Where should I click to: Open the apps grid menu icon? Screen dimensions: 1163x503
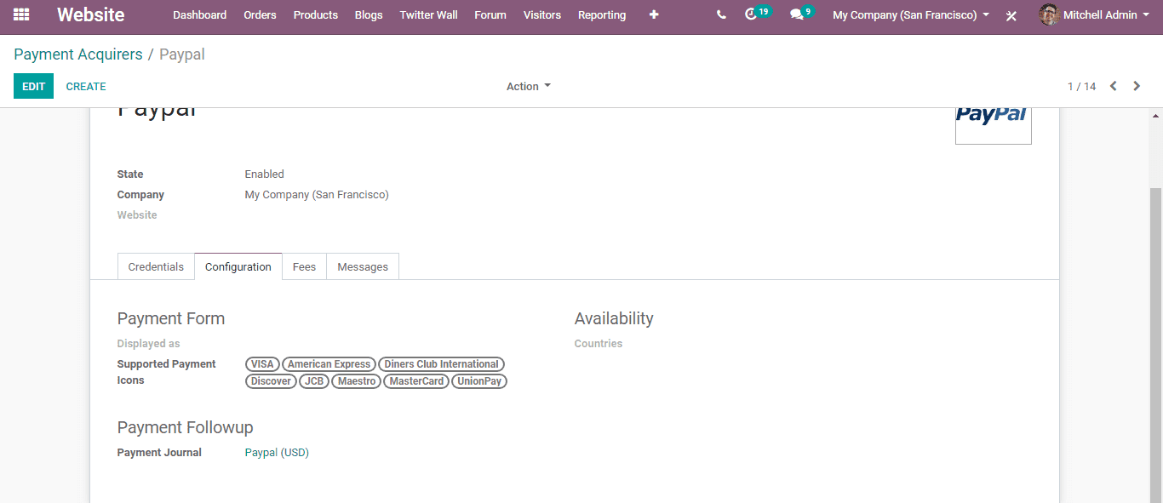point(21,14)
